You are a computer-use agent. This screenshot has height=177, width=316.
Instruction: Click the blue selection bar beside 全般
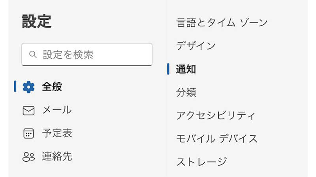click(15, 87)
